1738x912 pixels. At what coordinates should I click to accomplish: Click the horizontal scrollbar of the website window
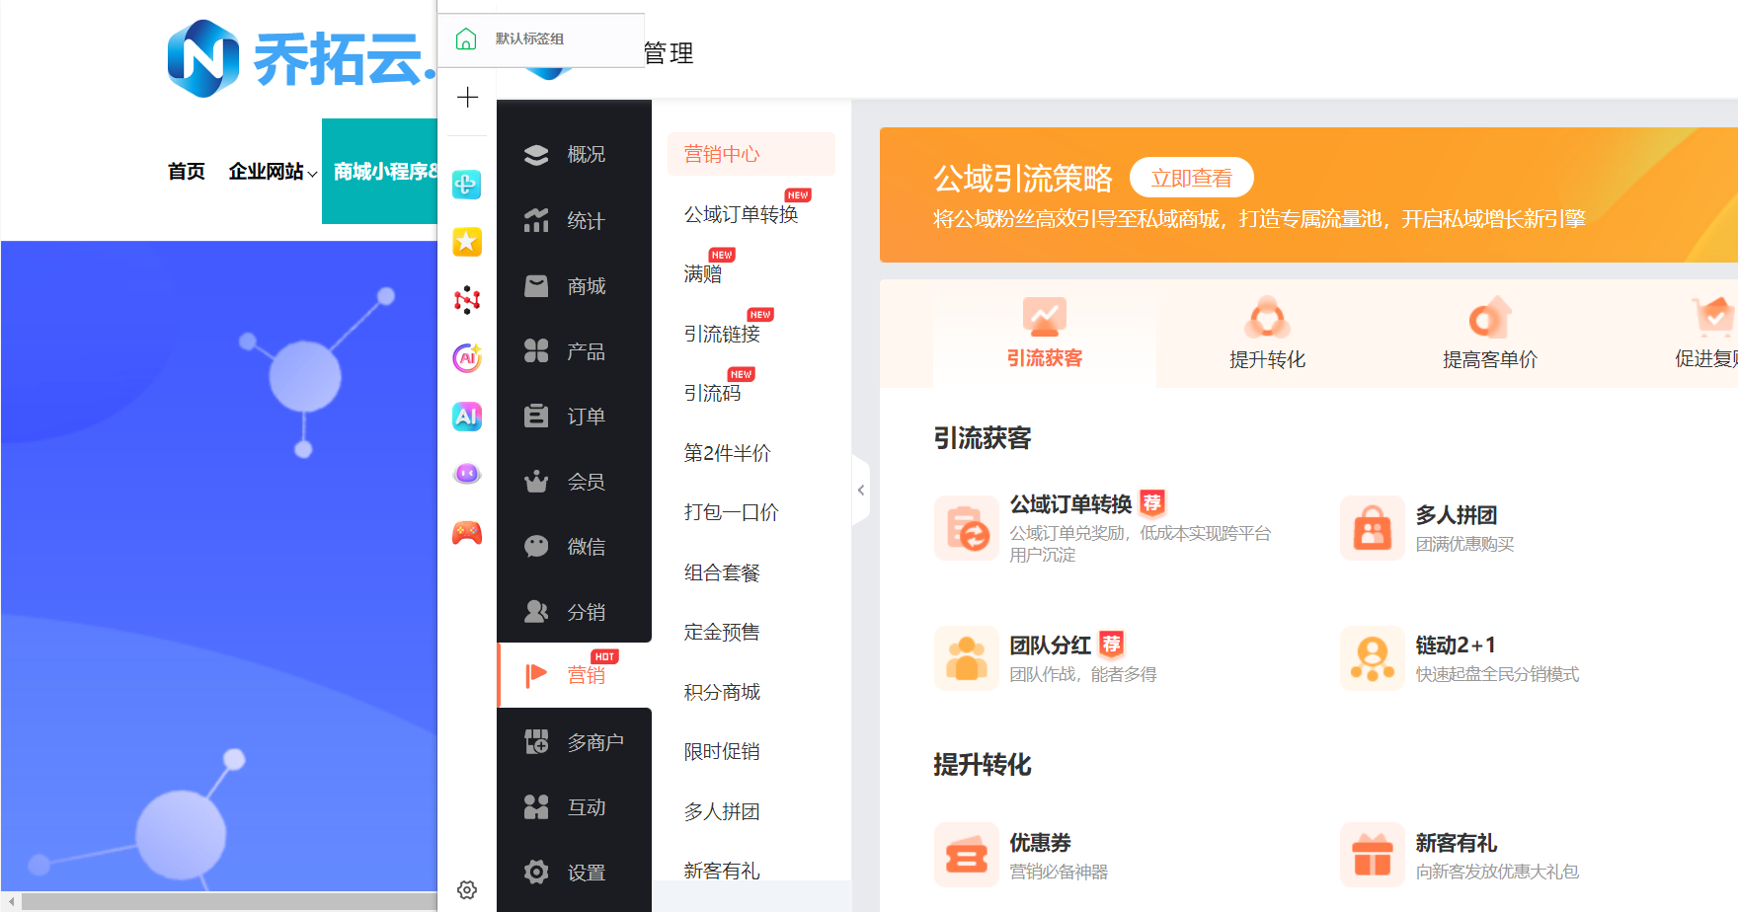click(229, 901)
